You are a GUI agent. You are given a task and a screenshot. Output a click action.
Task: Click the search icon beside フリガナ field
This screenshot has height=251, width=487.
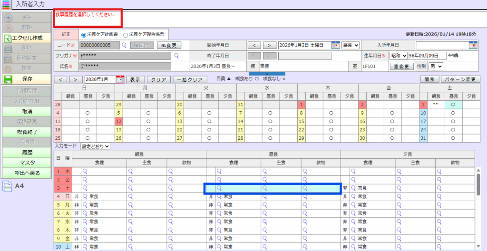176,56
